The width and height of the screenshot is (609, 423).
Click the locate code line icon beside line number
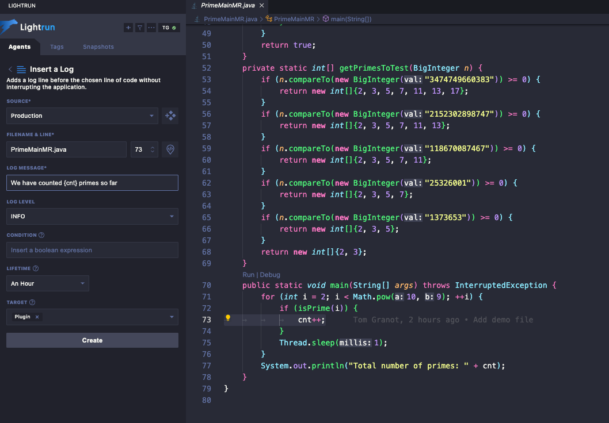(x=170, y=149)
